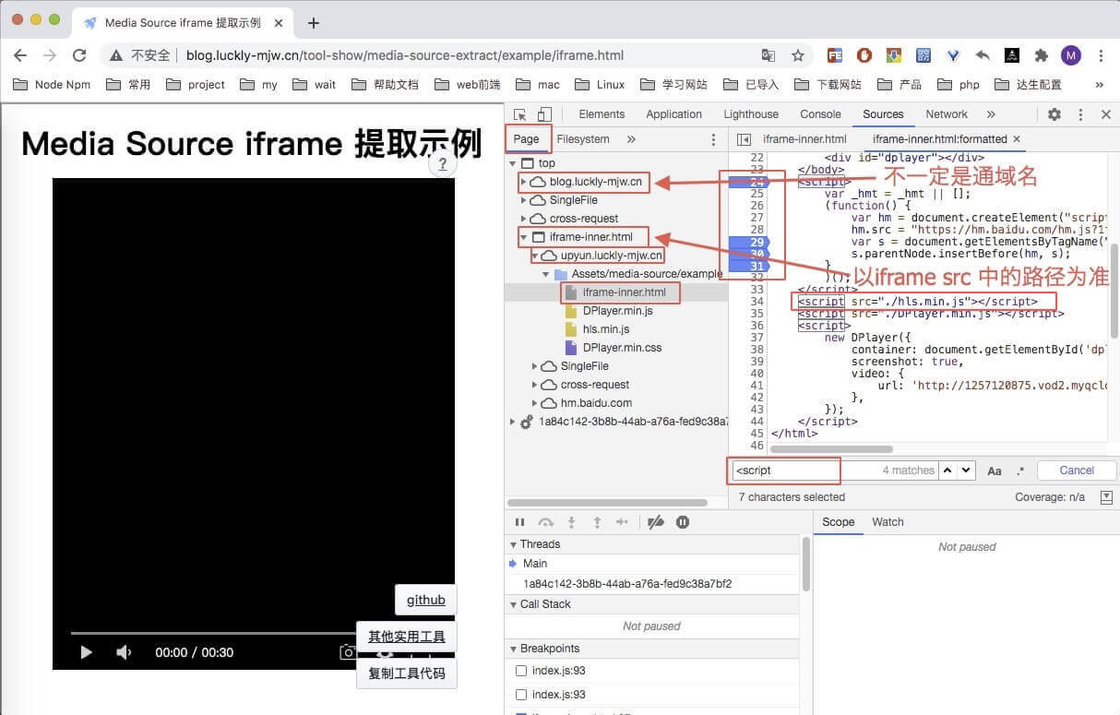Collapse the upyun.luckly-mjw.cn domain node
This screenshot has width=1120, height=715.
(x=535, y=256)
